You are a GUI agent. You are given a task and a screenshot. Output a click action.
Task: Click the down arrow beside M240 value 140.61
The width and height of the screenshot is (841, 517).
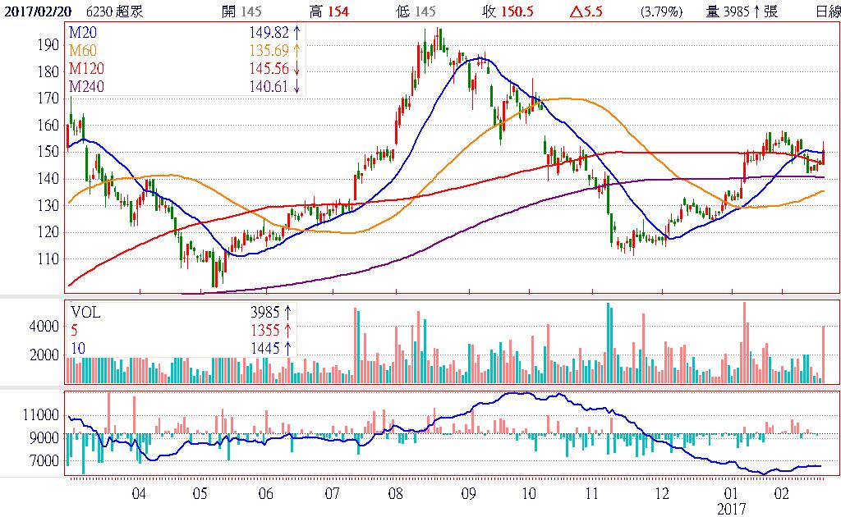click(295, 86)
